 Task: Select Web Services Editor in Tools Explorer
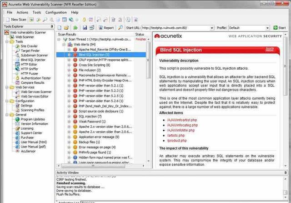(35, 96)
